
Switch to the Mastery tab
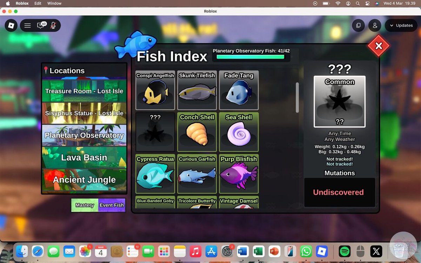[84, 205]
